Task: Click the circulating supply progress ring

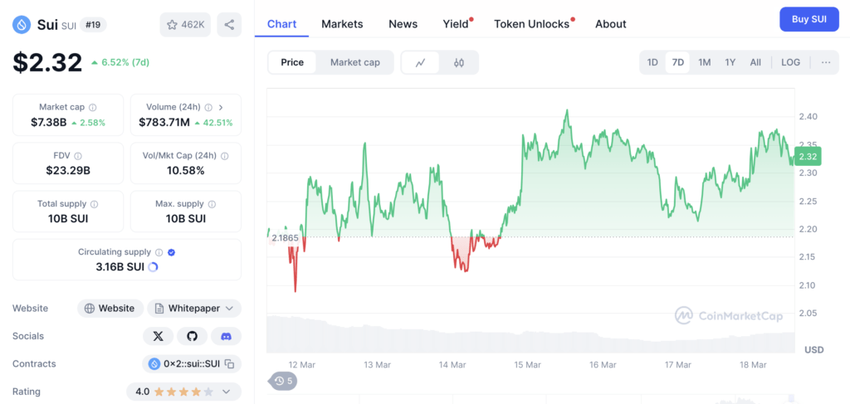Action: pyautogui.click(x=153, y=267)
